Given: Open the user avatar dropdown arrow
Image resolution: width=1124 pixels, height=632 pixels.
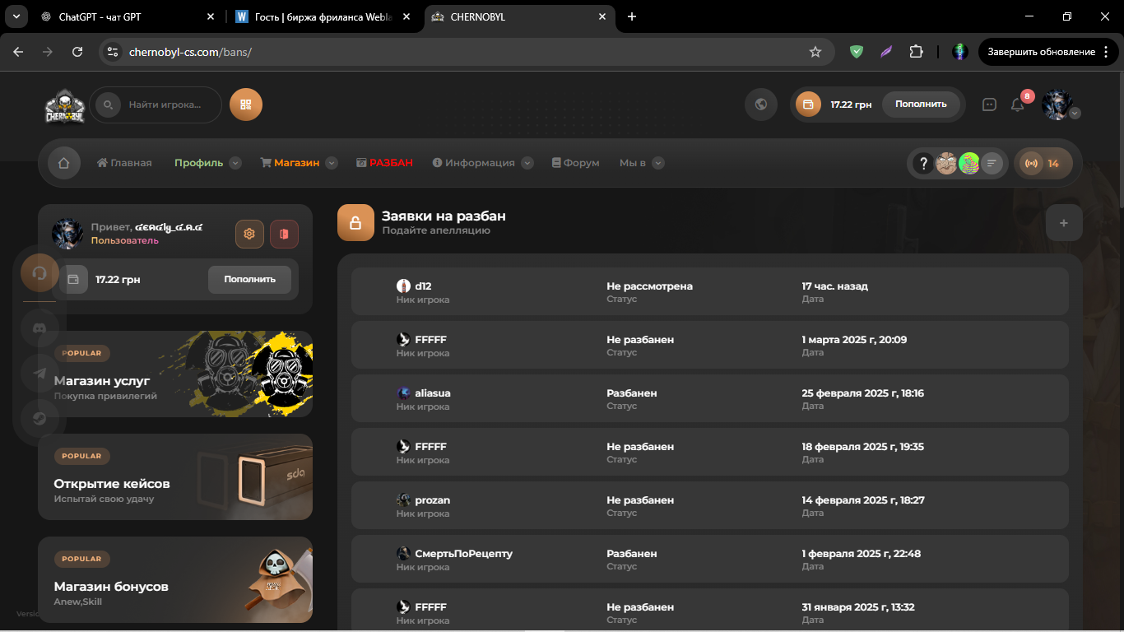Looking at the screenshot, I should [x=1075, y=114].
